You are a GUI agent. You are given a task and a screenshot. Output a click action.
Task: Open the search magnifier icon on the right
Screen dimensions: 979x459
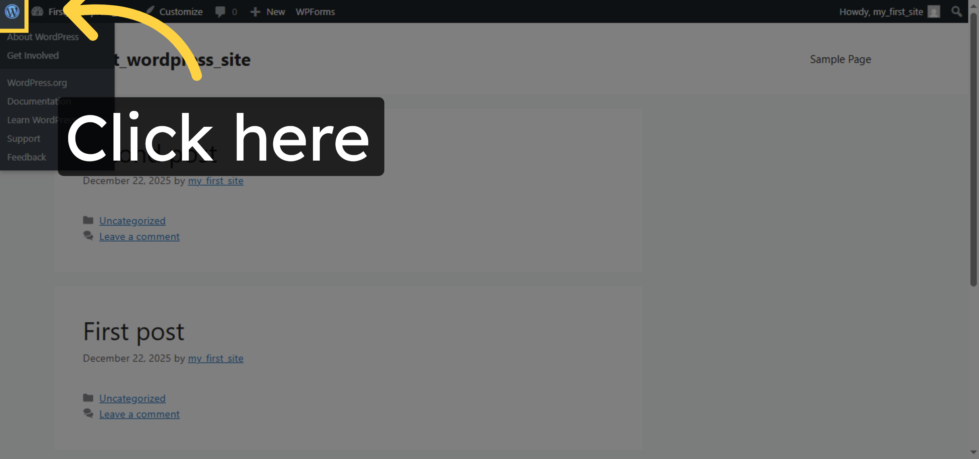pyautogui.click(x=956, y=11)
